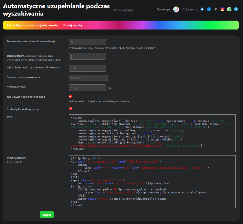Uncheck 'Szukaj tylko według nazwy' checkbox
Image resolution: width=243 pixels, height=224 pixels.
tap(70, 109)
